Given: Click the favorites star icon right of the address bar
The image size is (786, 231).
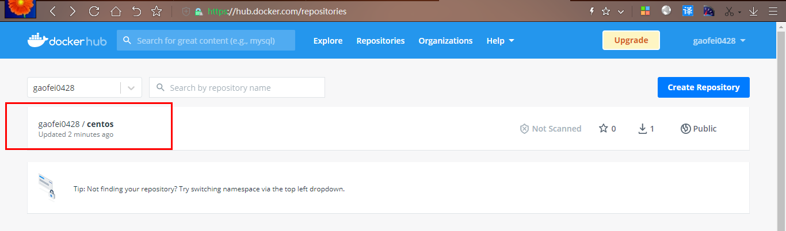Looking at the screenshot, I should point(606,11).
